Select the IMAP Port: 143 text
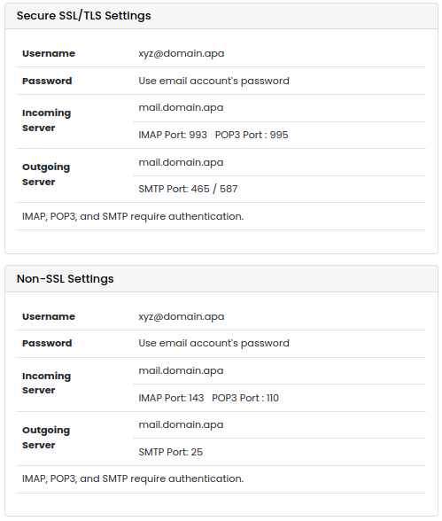442x521 pixels. (x=171, y=398)
